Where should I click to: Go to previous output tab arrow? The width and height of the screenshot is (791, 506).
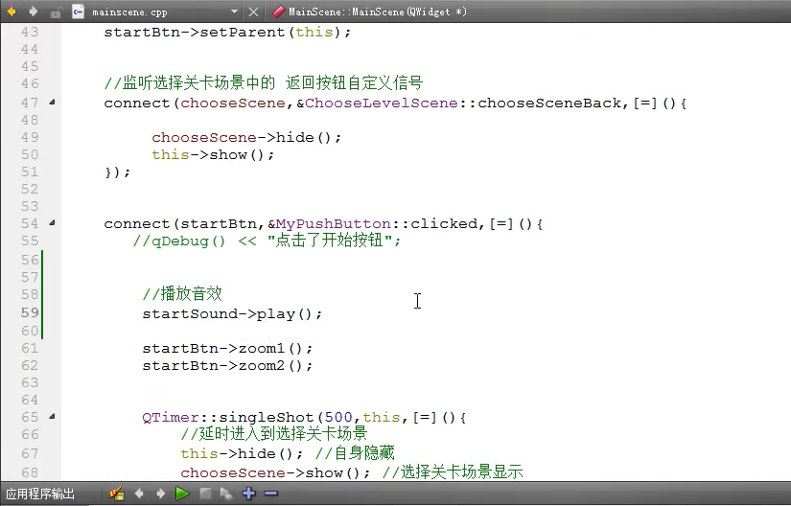pos(139,494)
